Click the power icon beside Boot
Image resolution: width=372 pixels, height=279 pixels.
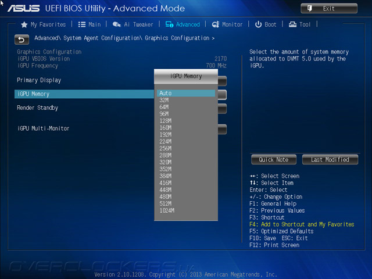click(x=258, y=24)
